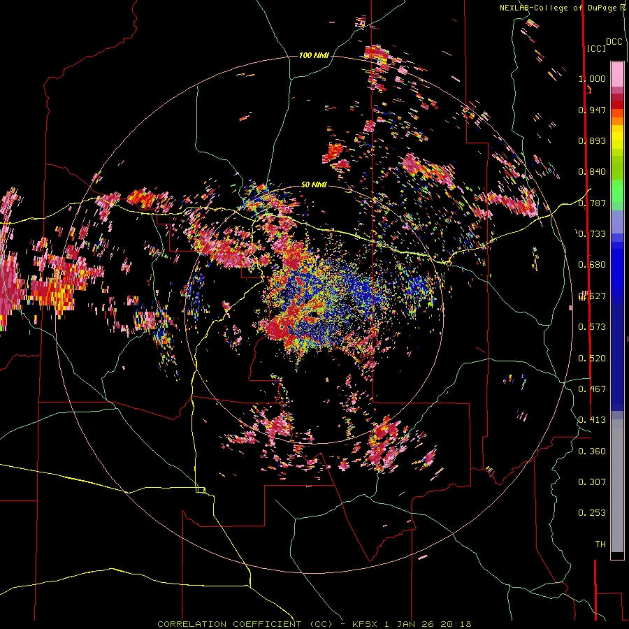Click the 0.840 legend value
The width and height of the screenshot is (629, 629).
(x=592, y=172)
